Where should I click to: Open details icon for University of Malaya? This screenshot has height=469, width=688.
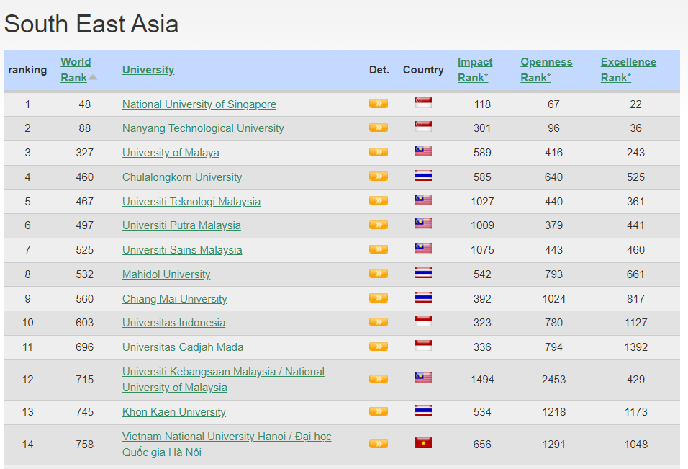[x=378, y=152]
